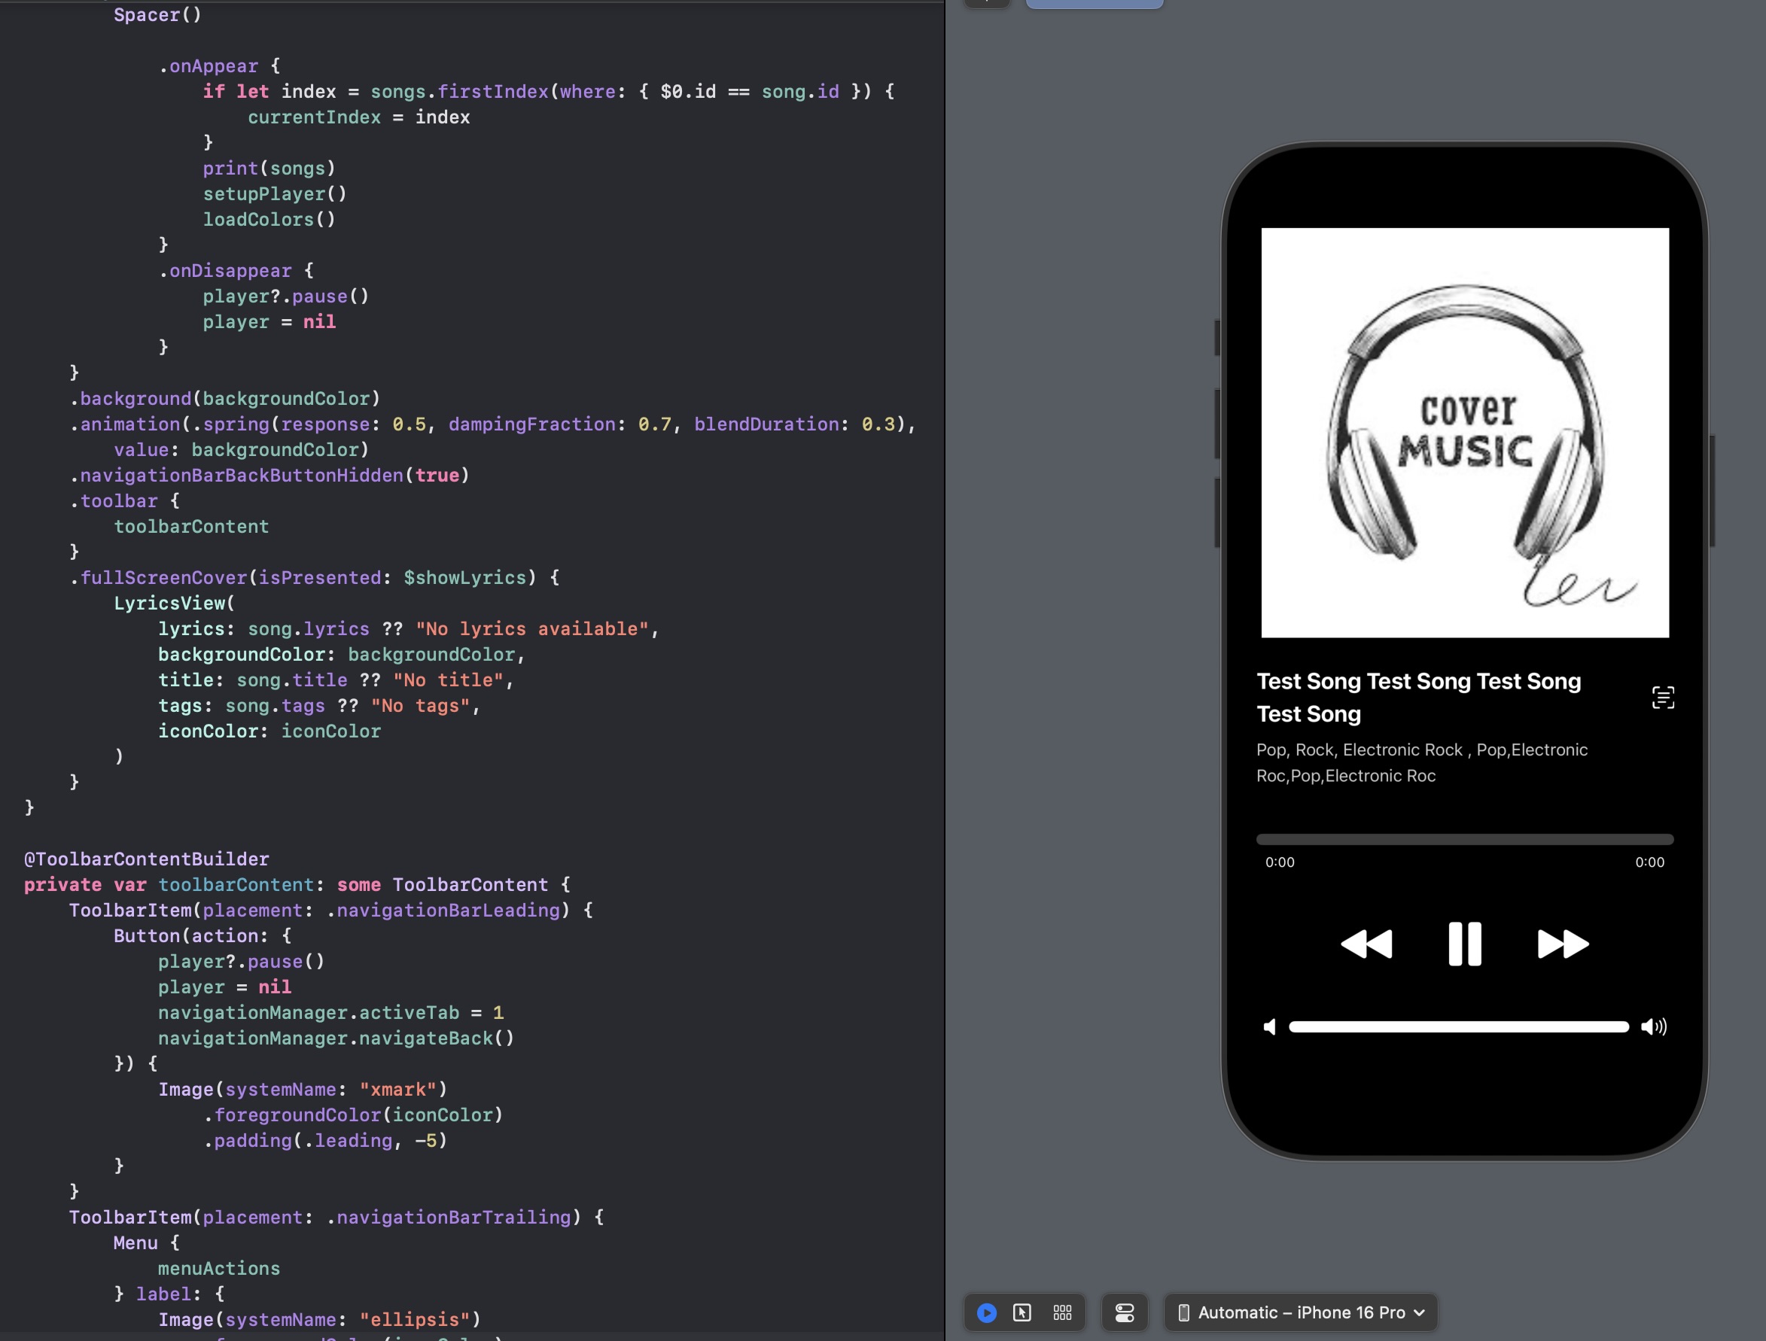Open the preview Variants grid
1766x1341 pixels.
[x=1062, y=1312]
